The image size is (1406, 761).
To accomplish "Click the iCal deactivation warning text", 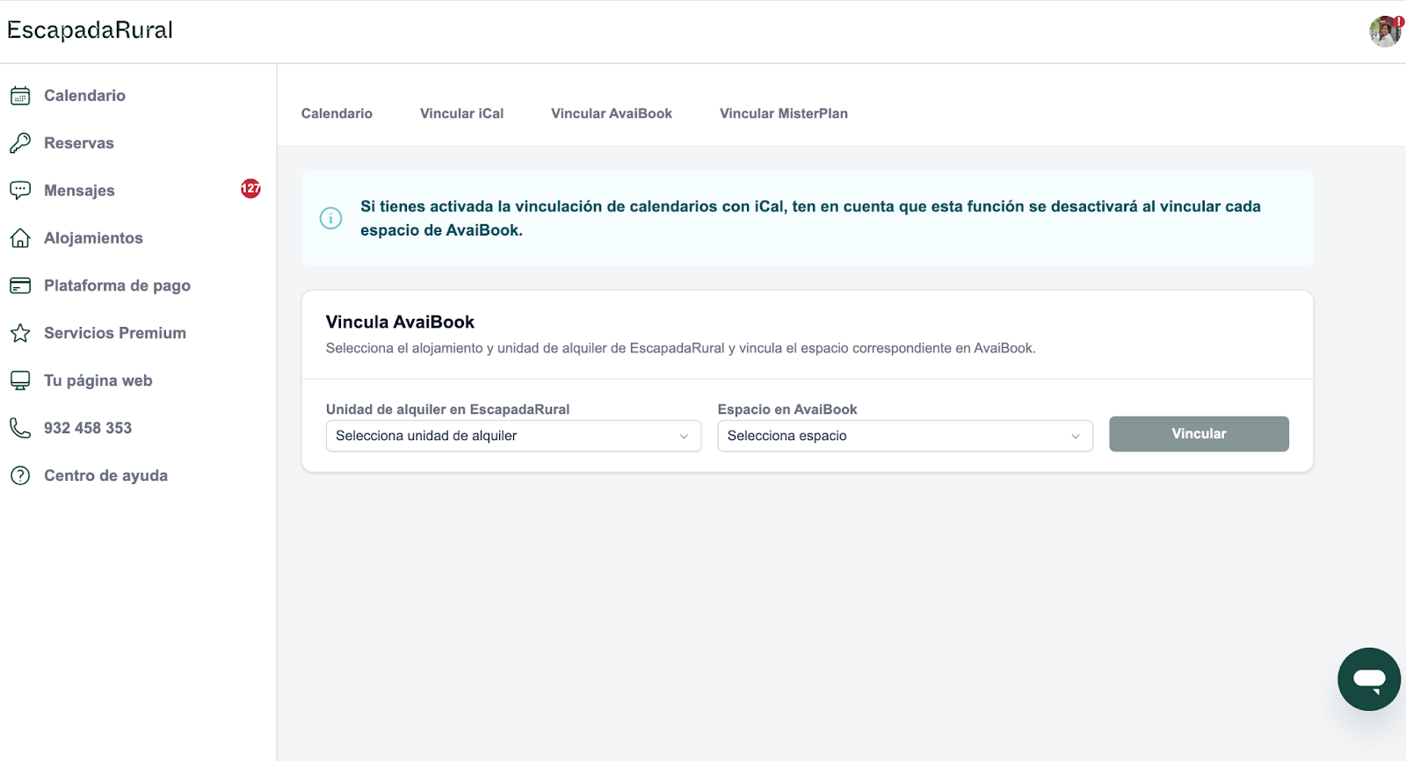I will pyautogui.click(x=810, y=218).
